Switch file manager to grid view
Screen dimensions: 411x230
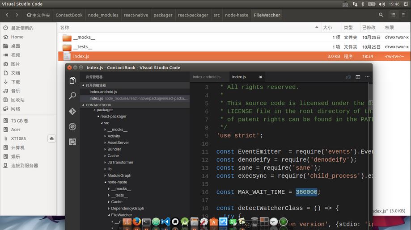click(404, 15)
